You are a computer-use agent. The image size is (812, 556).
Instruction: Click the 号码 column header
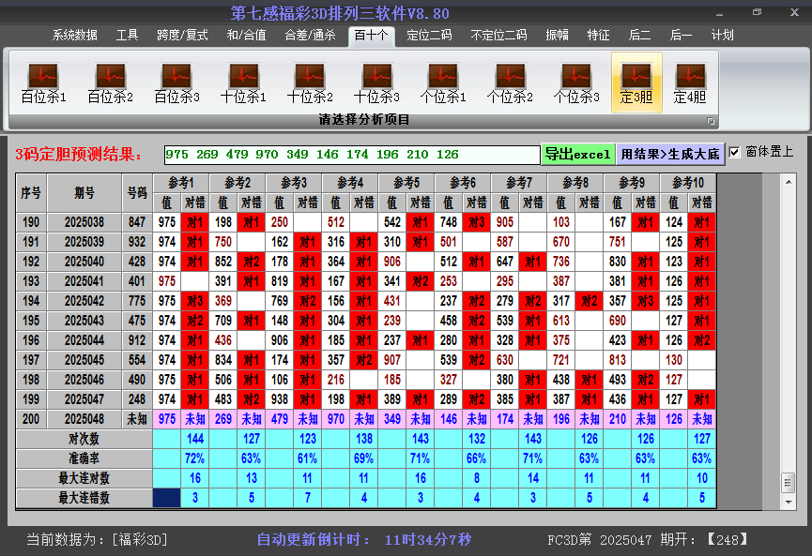137,193
